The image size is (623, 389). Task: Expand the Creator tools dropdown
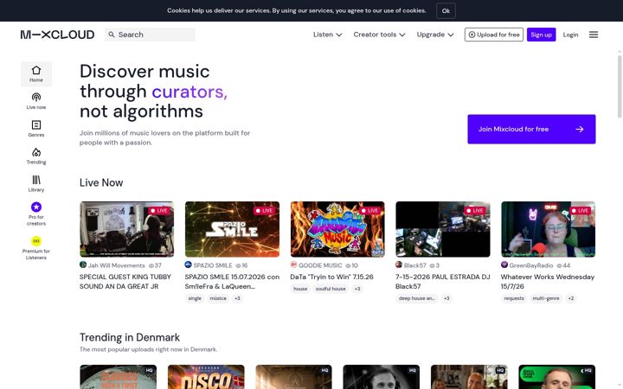(x=380, y=35)
